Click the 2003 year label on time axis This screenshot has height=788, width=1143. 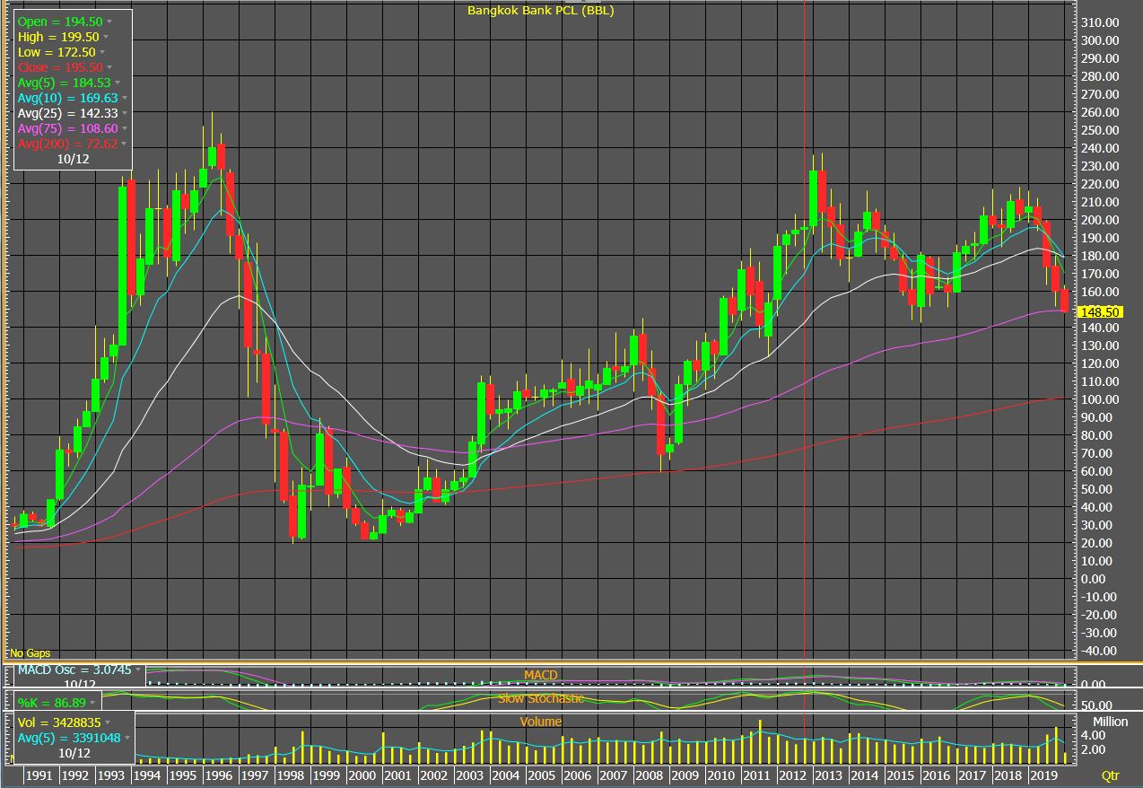coord(469,775)
